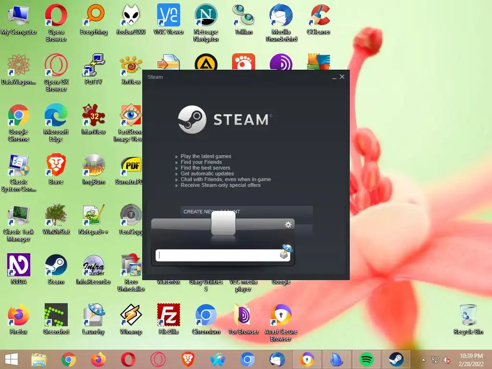Show hidden system tray icons
Image resolution: width=492 pixels, height=369 pixels.
[x=423, y=360]
